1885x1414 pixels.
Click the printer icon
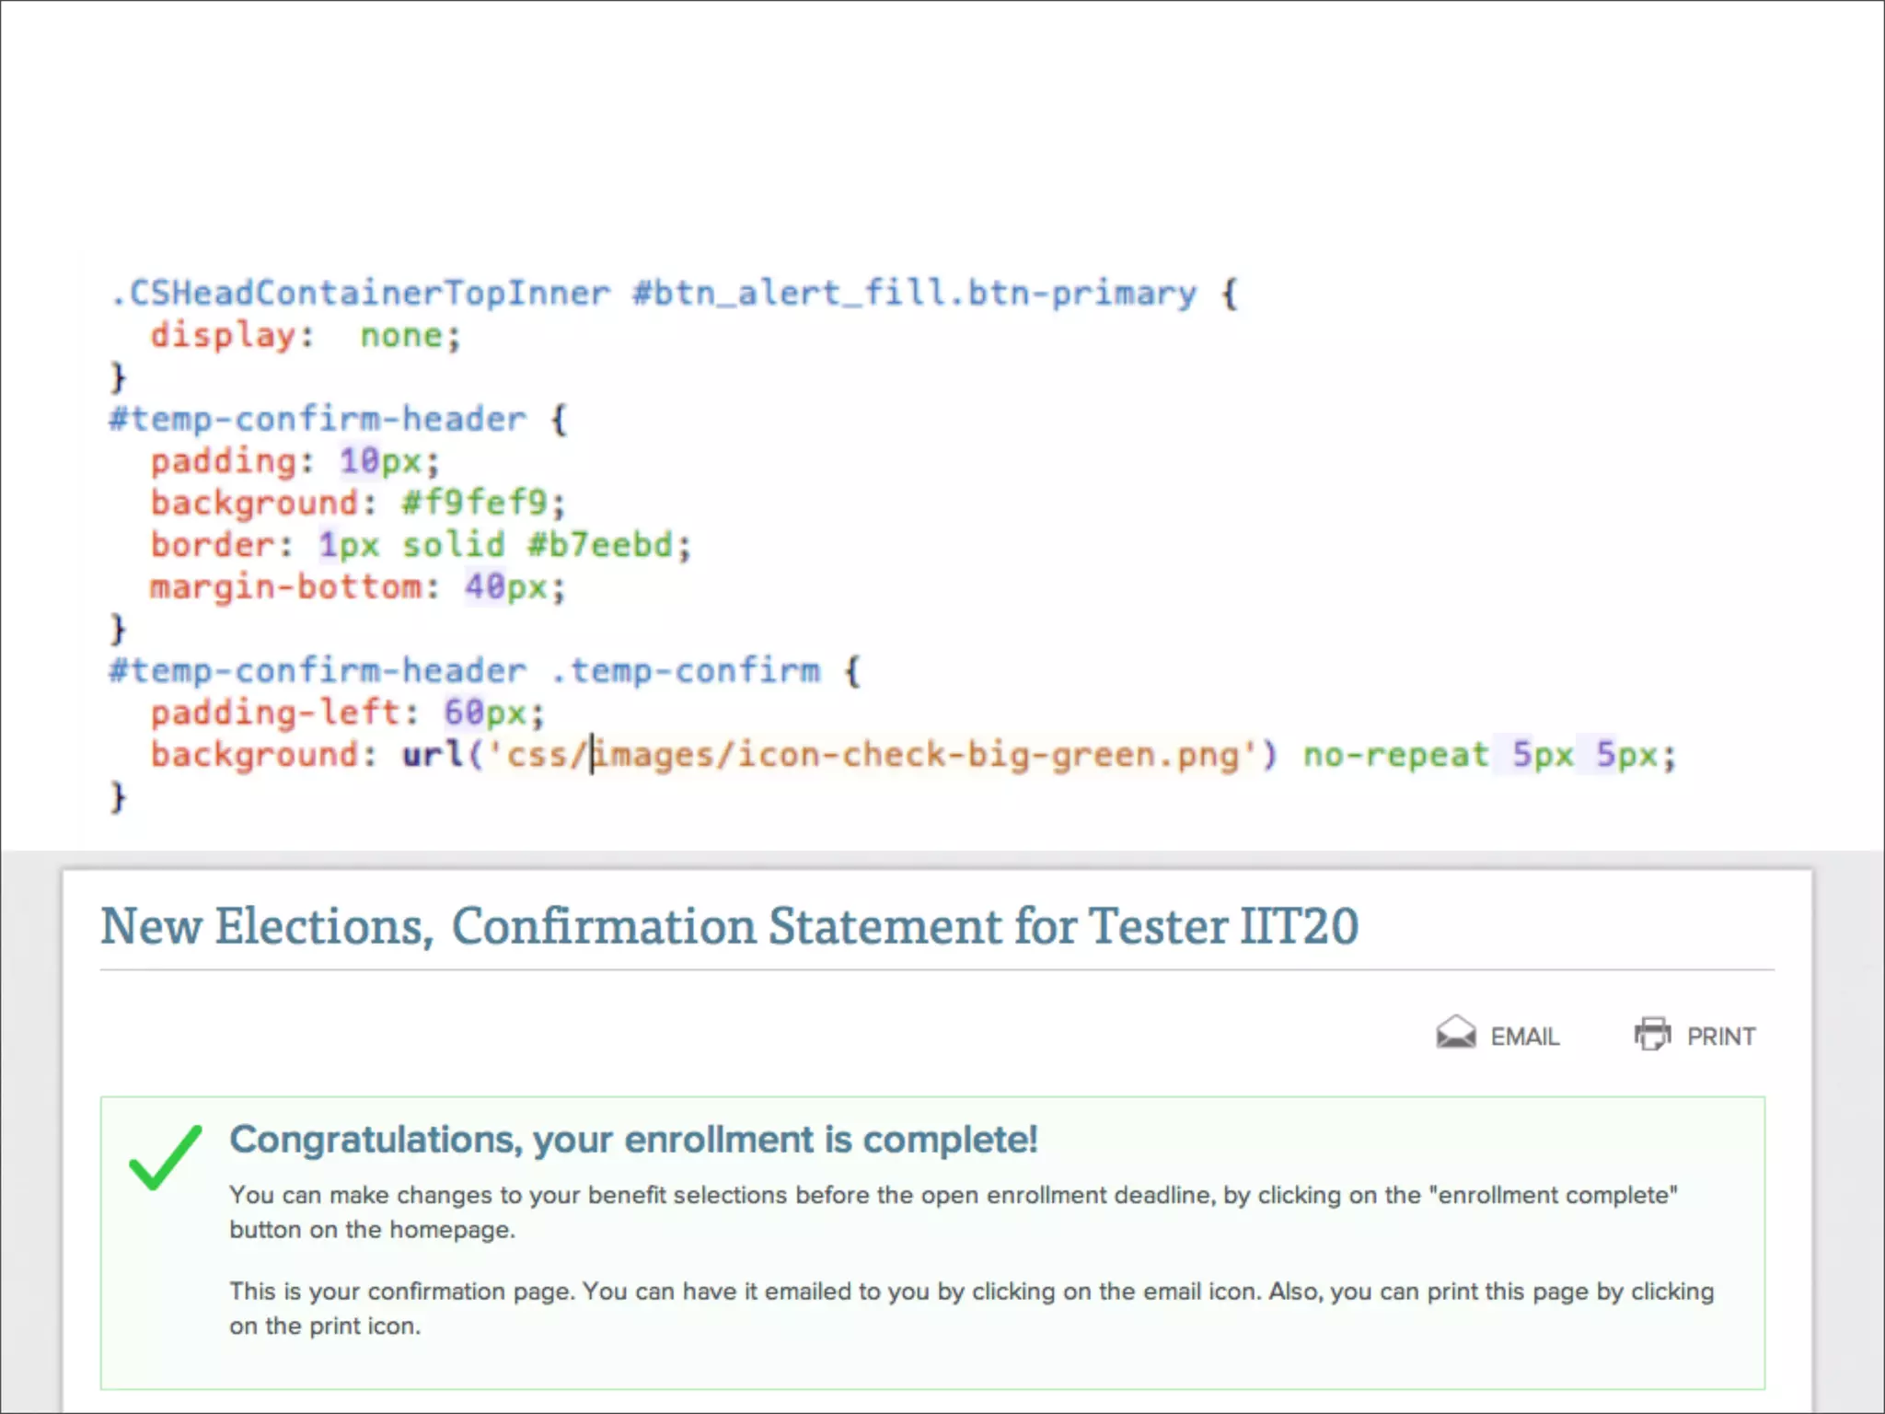click(1652, 1035)
